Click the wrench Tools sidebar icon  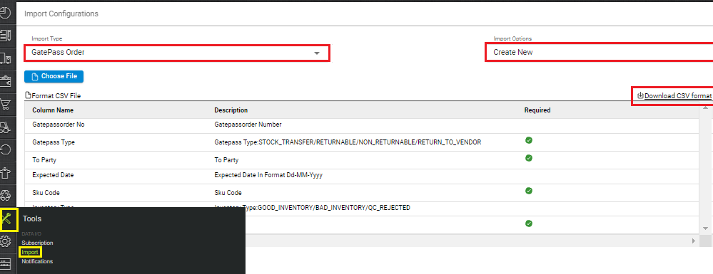point(6,219)
